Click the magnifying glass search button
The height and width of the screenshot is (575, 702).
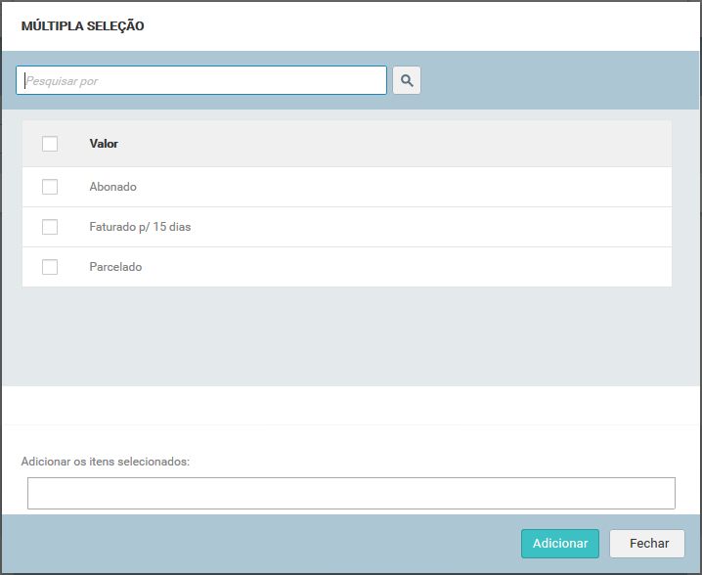tap(407, 80)
